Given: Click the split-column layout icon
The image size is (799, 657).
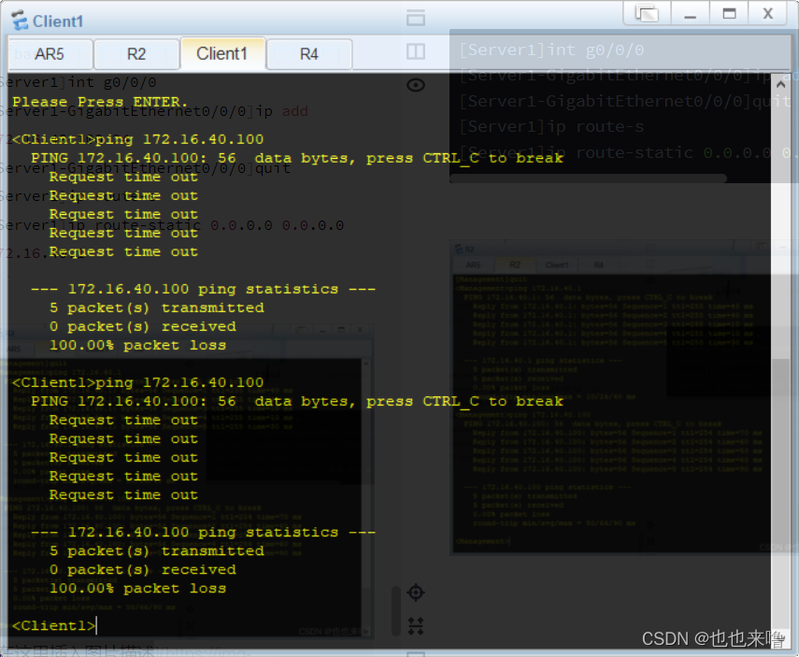Looking at the screenshot, I should click(x=416, y=51).
